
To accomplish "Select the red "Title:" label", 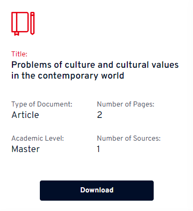I will click(19, 54).
